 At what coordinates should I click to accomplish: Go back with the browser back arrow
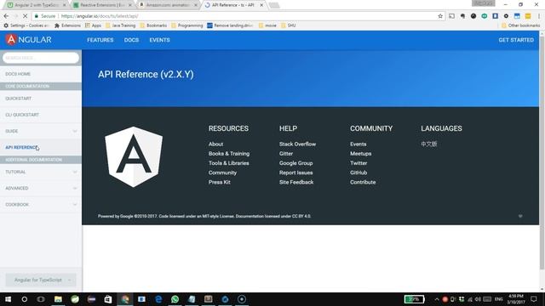coord(6,16)
